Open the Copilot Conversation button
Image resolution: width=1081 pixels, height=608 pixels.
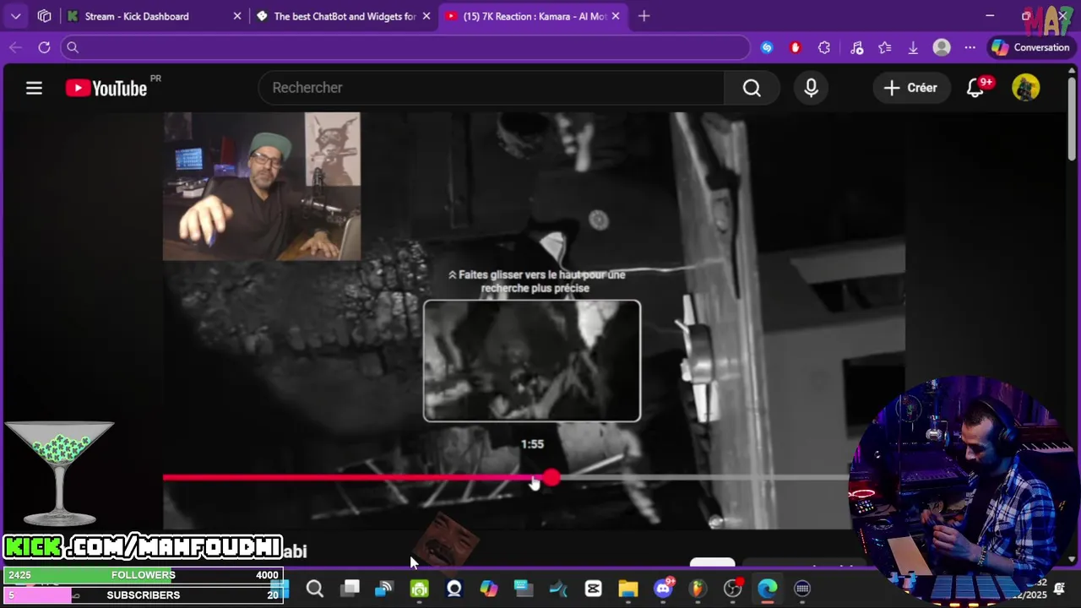pos(1030,47)
